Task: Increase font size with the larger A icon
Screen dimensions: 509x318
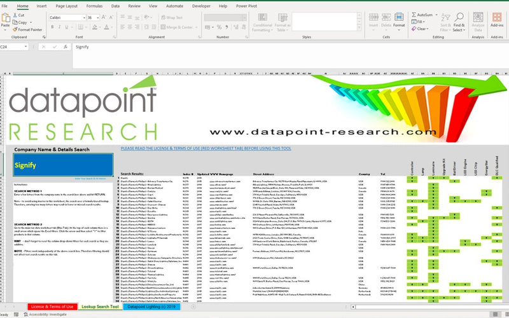Action: tap(104, 17)
